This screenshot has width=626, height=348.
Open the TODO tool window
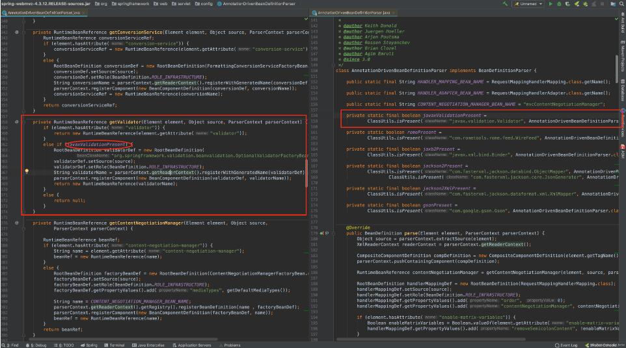click(64, 345)
